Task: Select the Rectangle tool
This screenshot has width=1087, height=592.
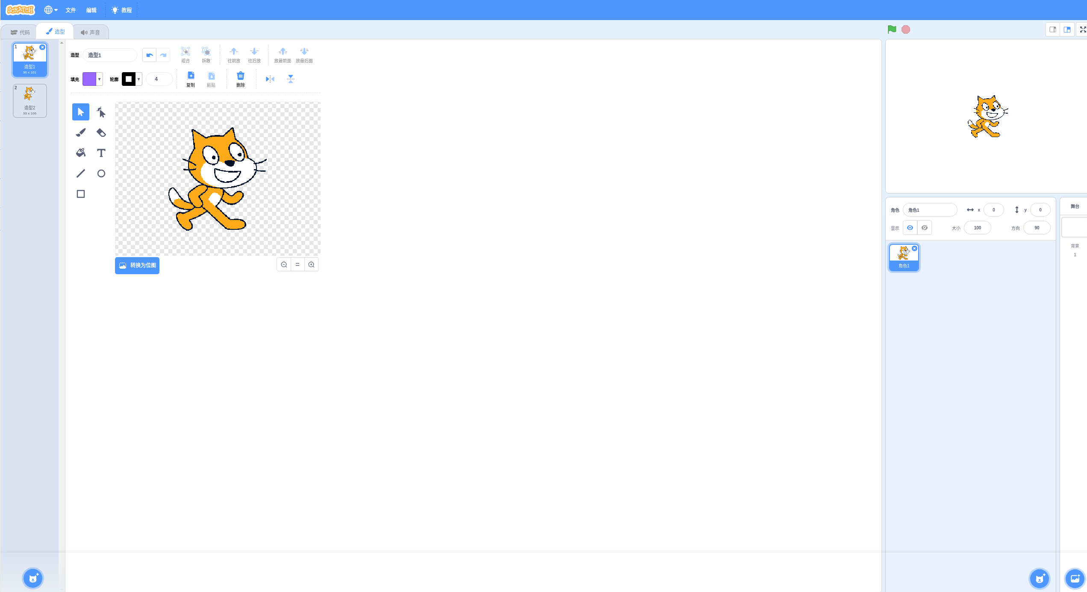Action: tap(80, 194)
